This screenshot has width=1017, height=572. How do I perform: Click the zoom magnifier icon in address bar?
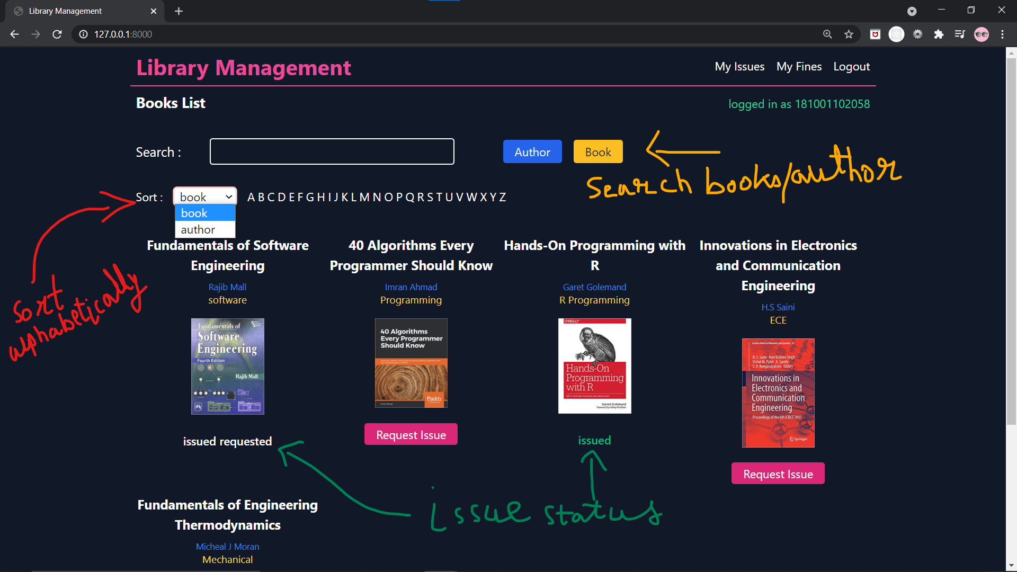point(827,34)
